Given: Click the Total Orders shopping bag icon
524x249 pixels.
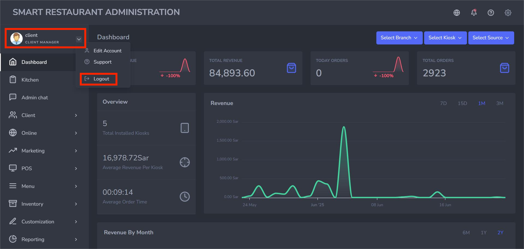Looking at the screenshot, I should tap(505, 68).
